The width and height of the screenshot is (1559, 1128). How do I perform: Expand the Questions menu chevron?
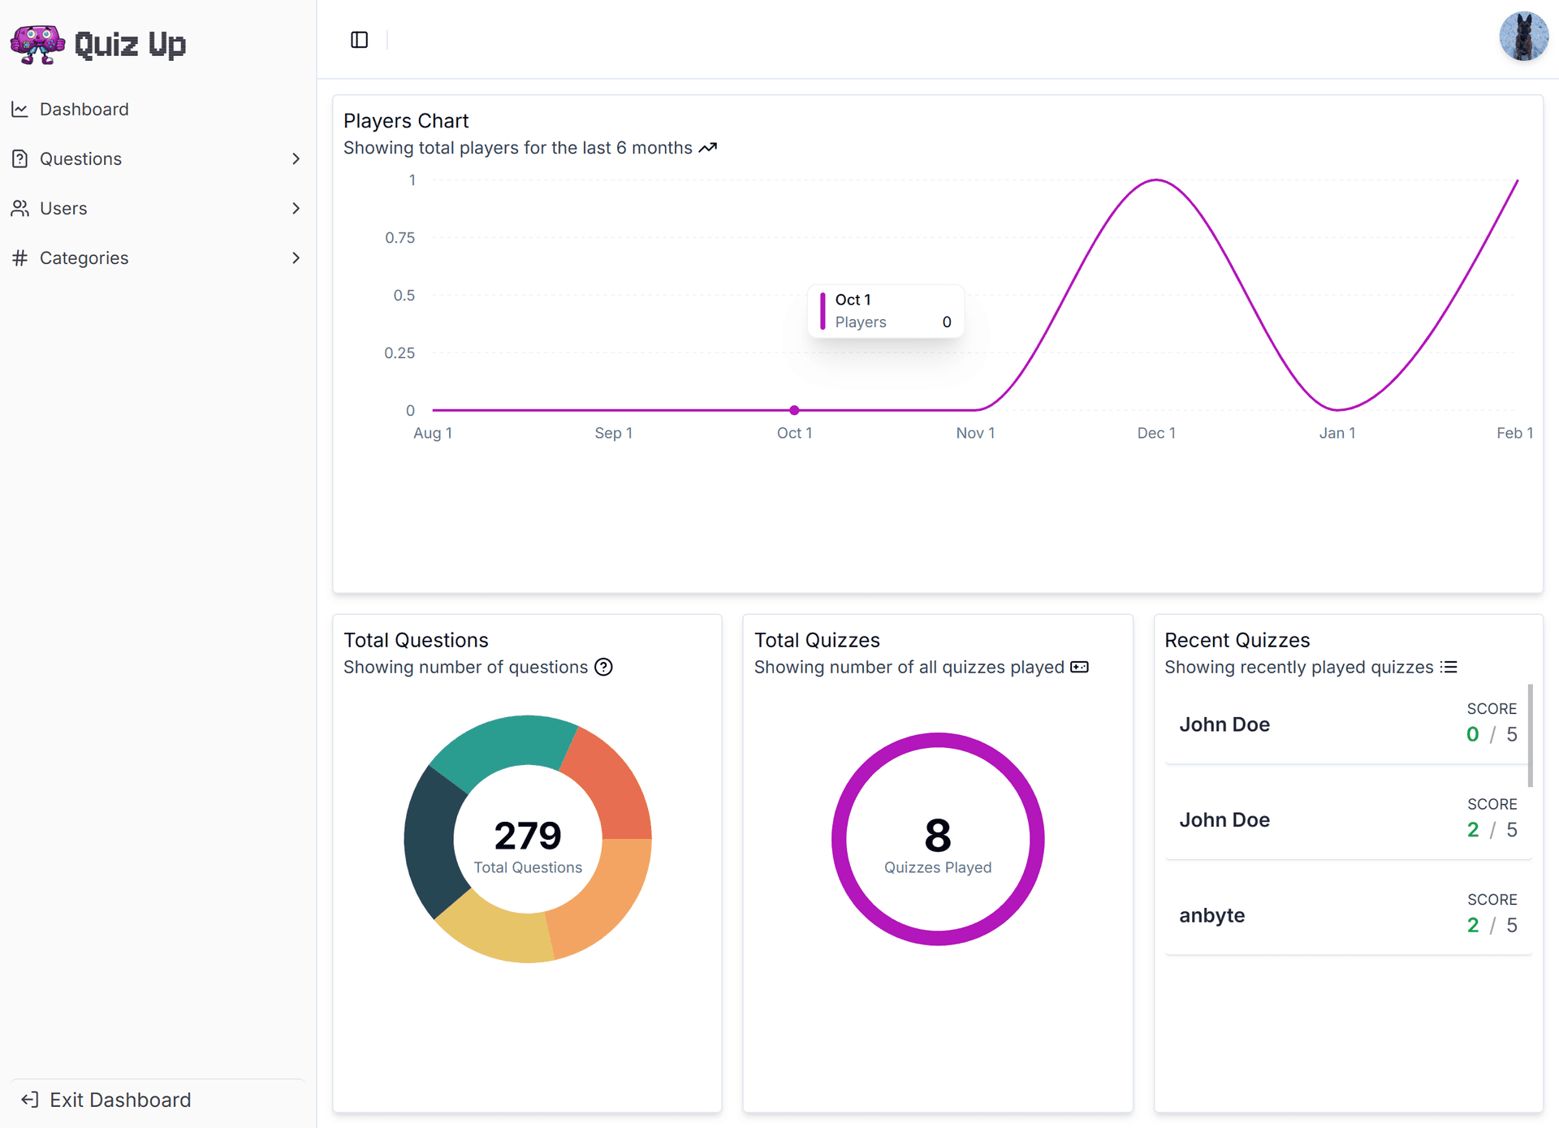[x=296, y=158]
